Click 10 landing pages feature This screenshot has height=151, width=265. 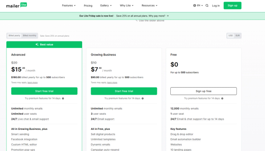click(181, 149)
